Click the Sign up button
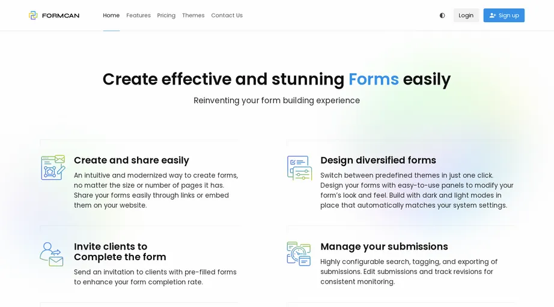 (x=504, y=16)
